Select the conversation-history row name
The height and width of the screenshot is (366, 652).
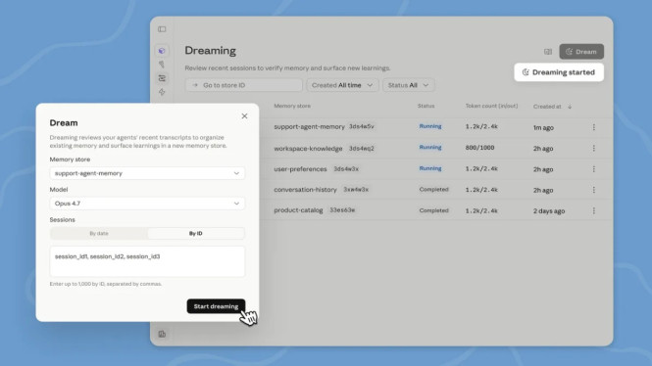tap(305, 189)
